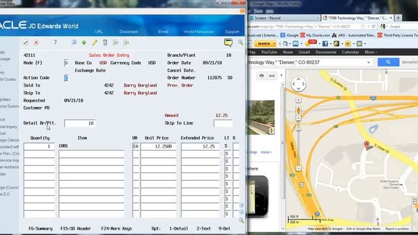The image size is (418, 235).
Task: Click the display document icon in JD Edwards toolbar
Action: coord(74,42)
